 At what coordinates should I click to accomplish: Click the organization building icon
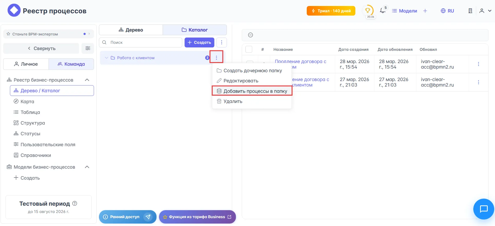point(470,11)
